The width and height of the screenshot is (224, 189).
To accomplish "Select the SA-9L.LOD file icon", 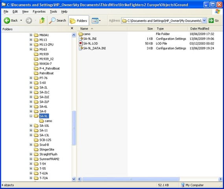I will pyautogui.click(x=81, y=43).
